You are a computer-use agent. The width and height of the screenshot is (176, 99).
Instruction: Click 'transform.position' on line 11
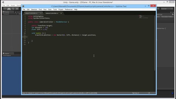43,35
